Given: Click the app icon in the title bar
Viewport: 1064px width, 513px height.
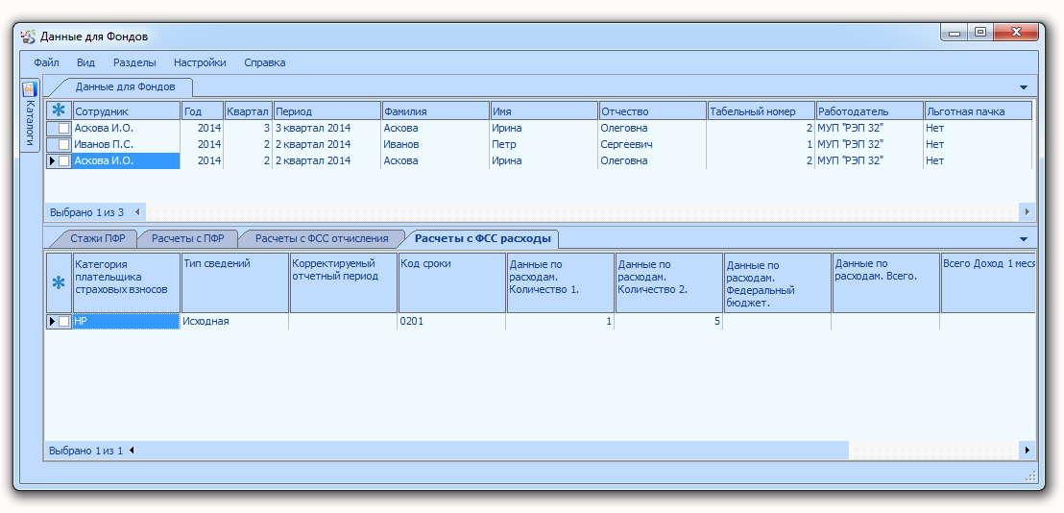Looking at the screenshot, I should pos(28,36).
